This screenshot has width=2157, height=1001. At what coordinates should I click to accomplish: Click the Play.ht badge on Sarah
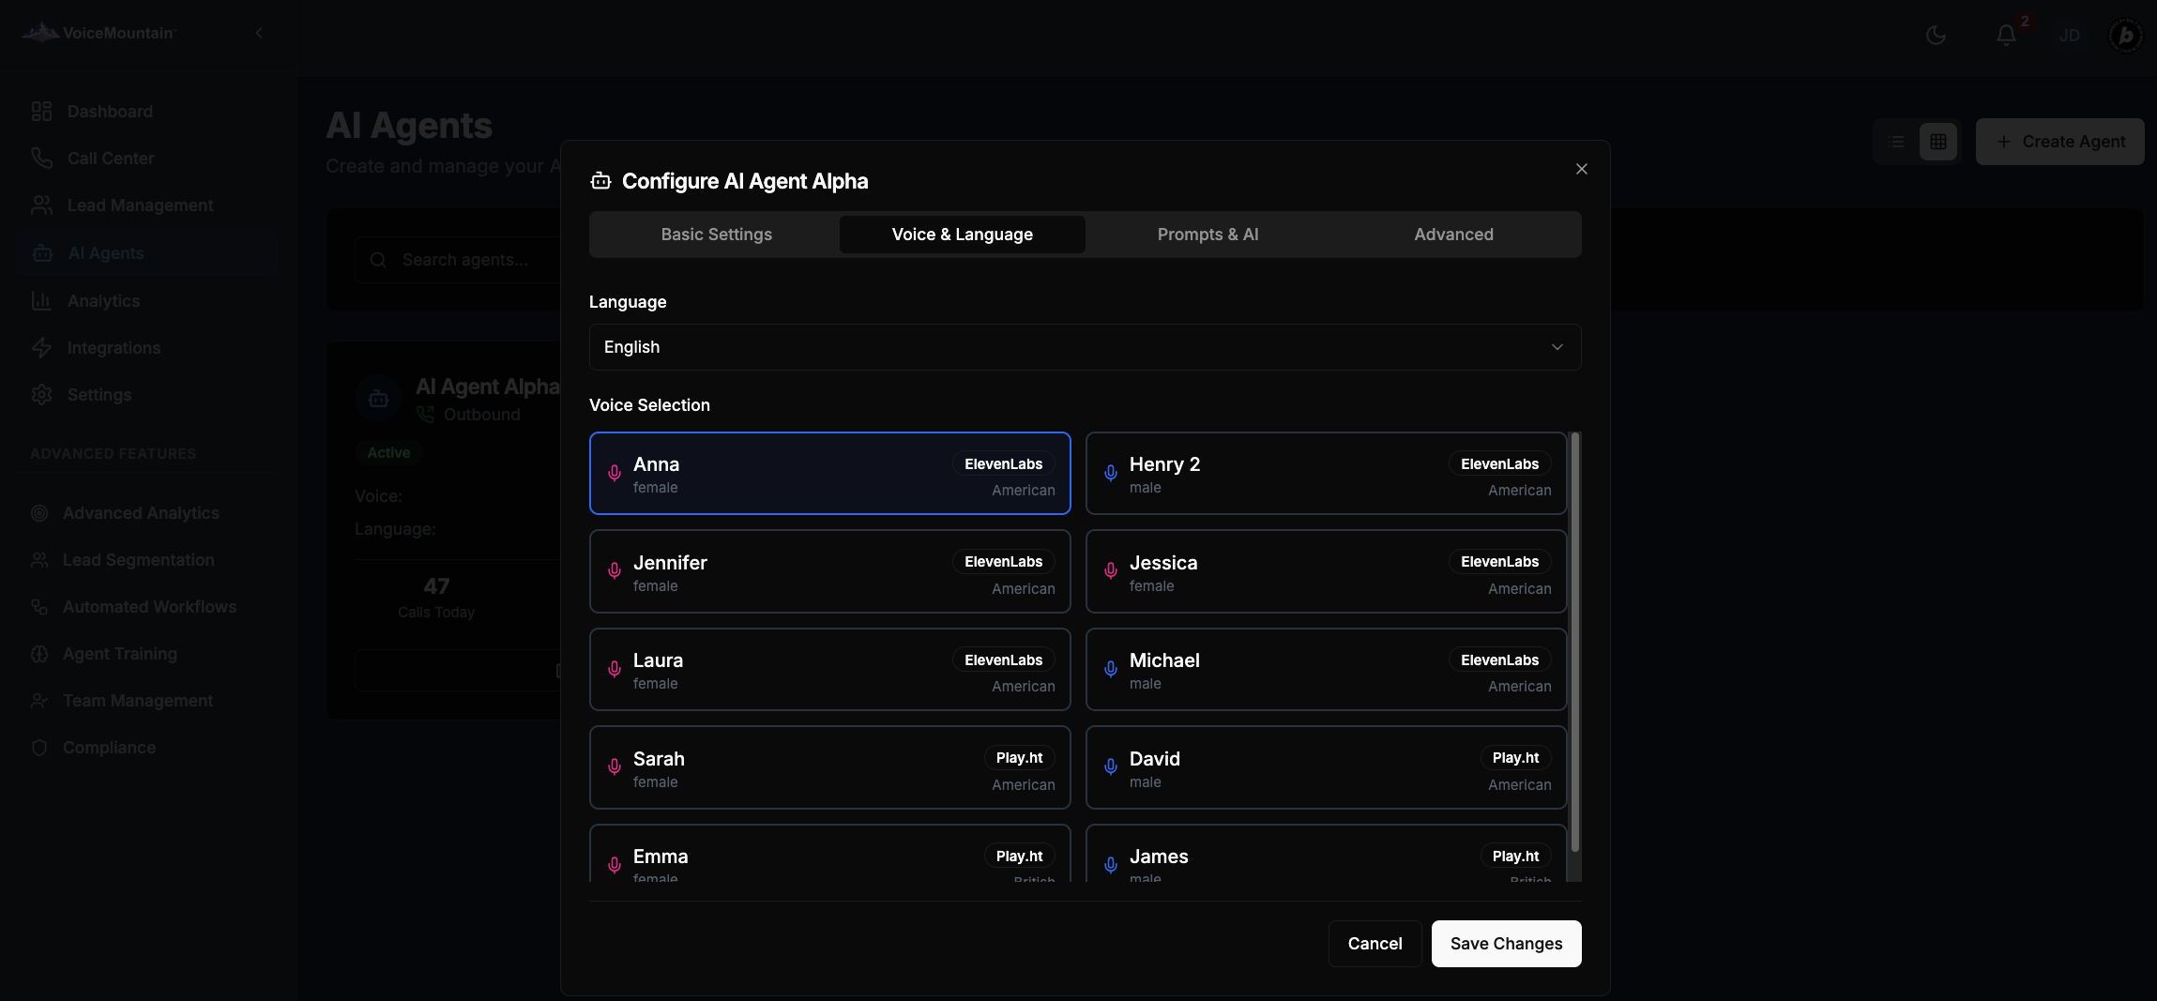(1020, 758)
